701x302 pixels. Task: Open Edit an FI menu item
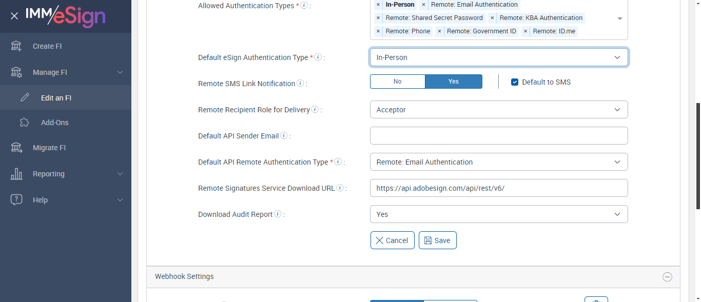point(56,98)
